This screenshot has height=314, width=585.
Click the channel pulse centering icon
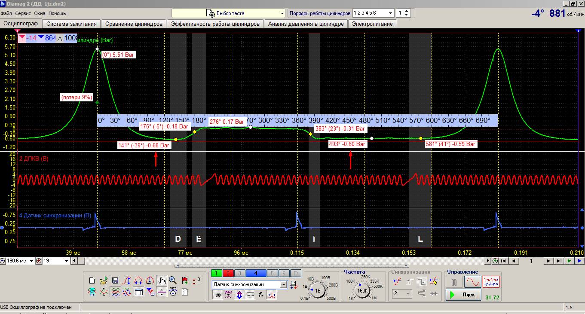click(x=272, y=295)
